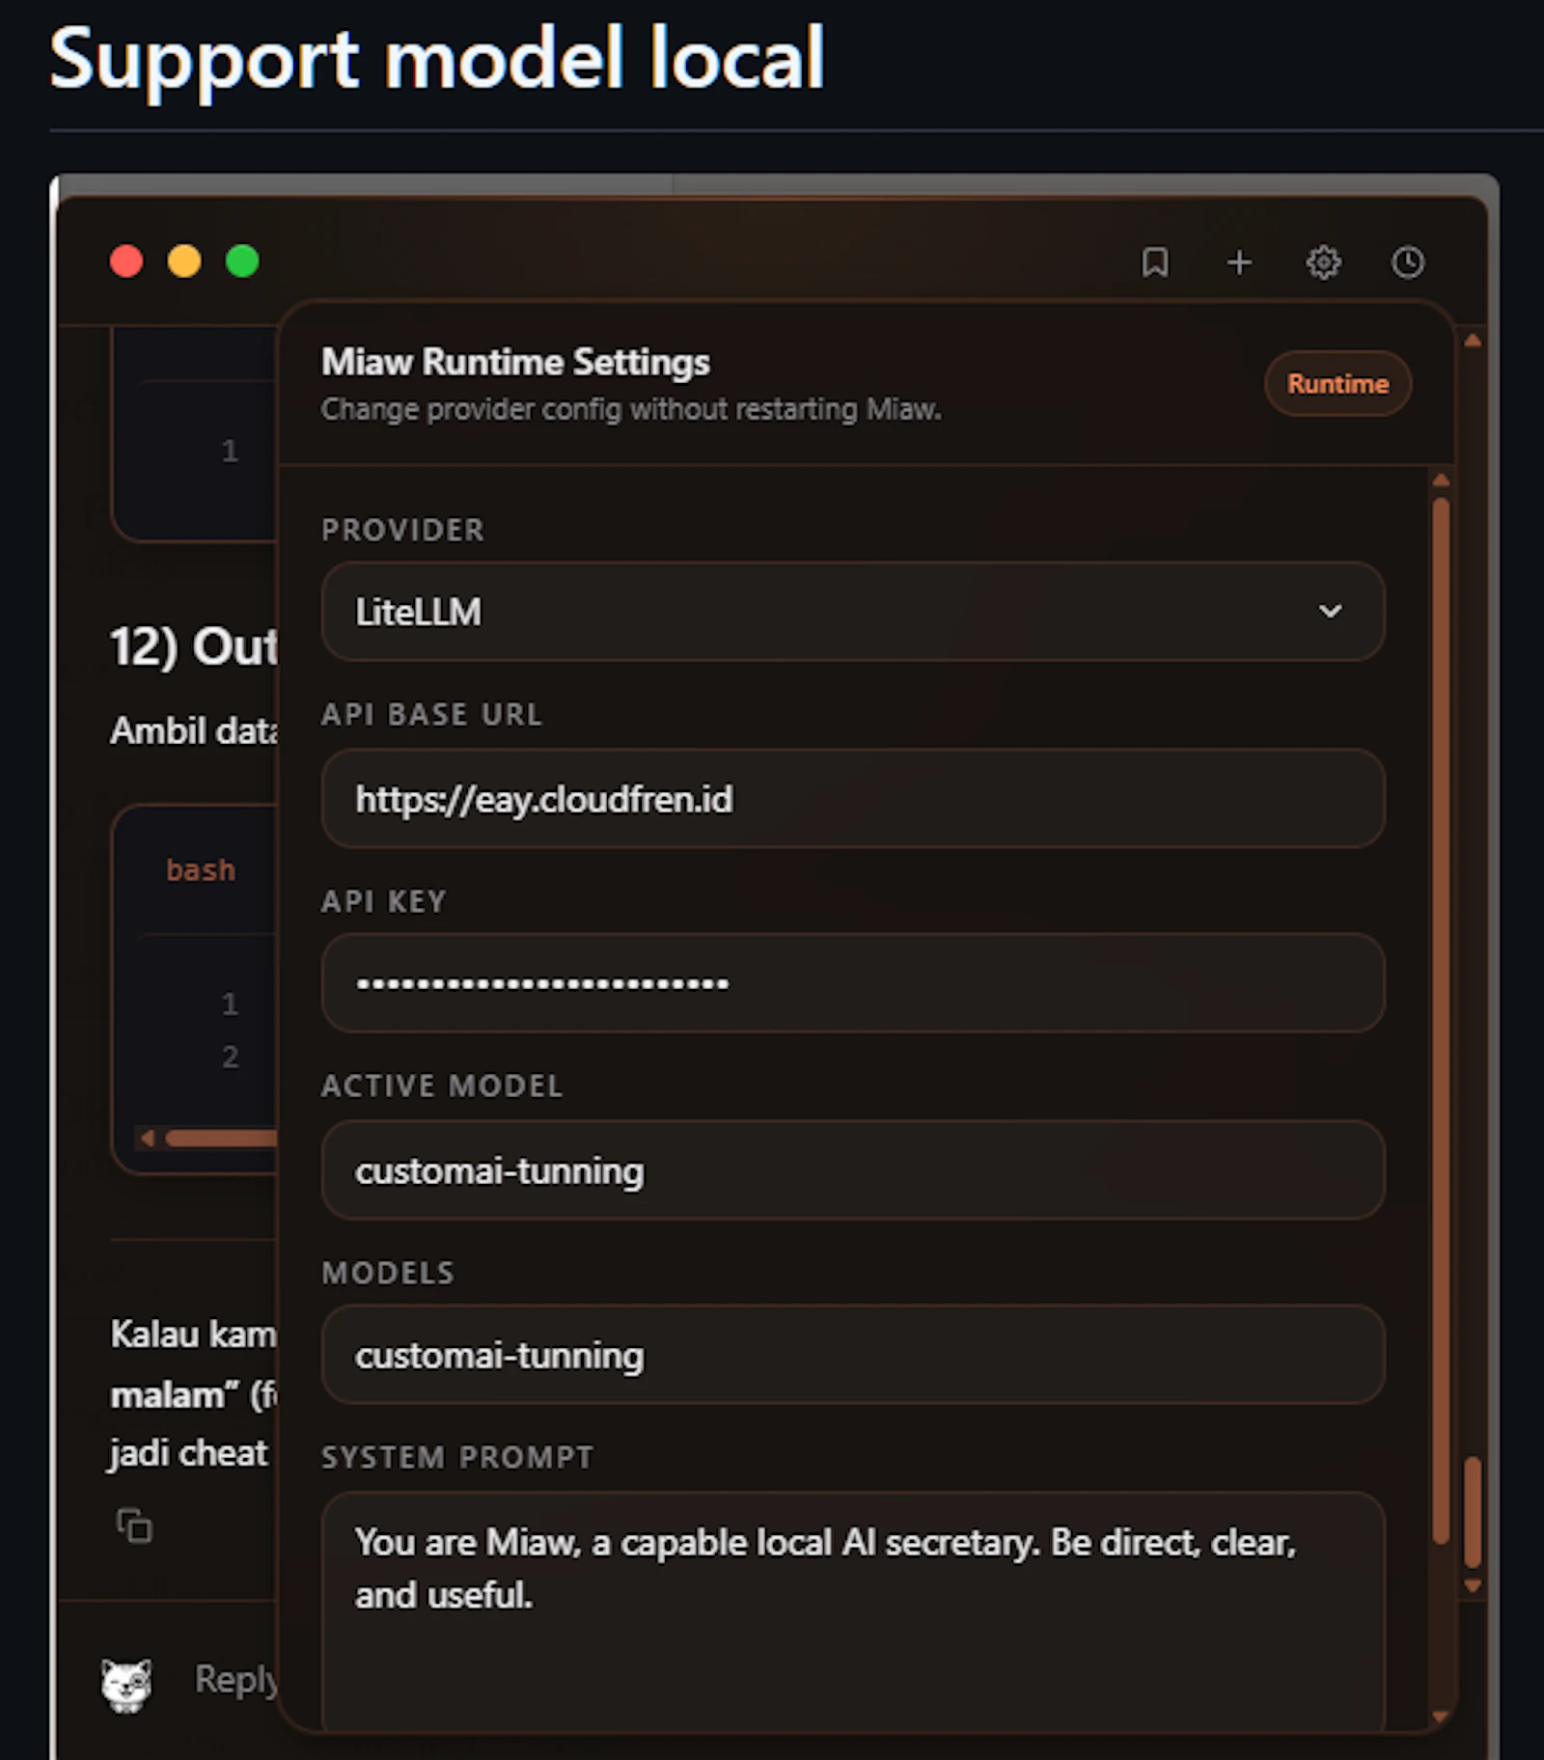Click the PROVIDER label

pyautogui.click(x=402, y=530)
